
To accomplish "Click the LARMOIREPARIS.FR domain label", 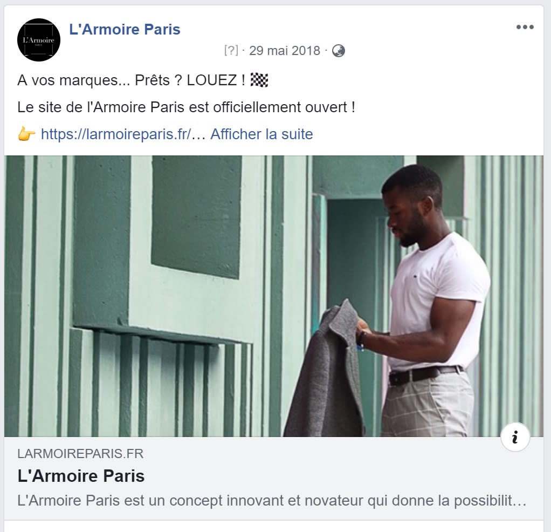I will click(x=80, y=454).
